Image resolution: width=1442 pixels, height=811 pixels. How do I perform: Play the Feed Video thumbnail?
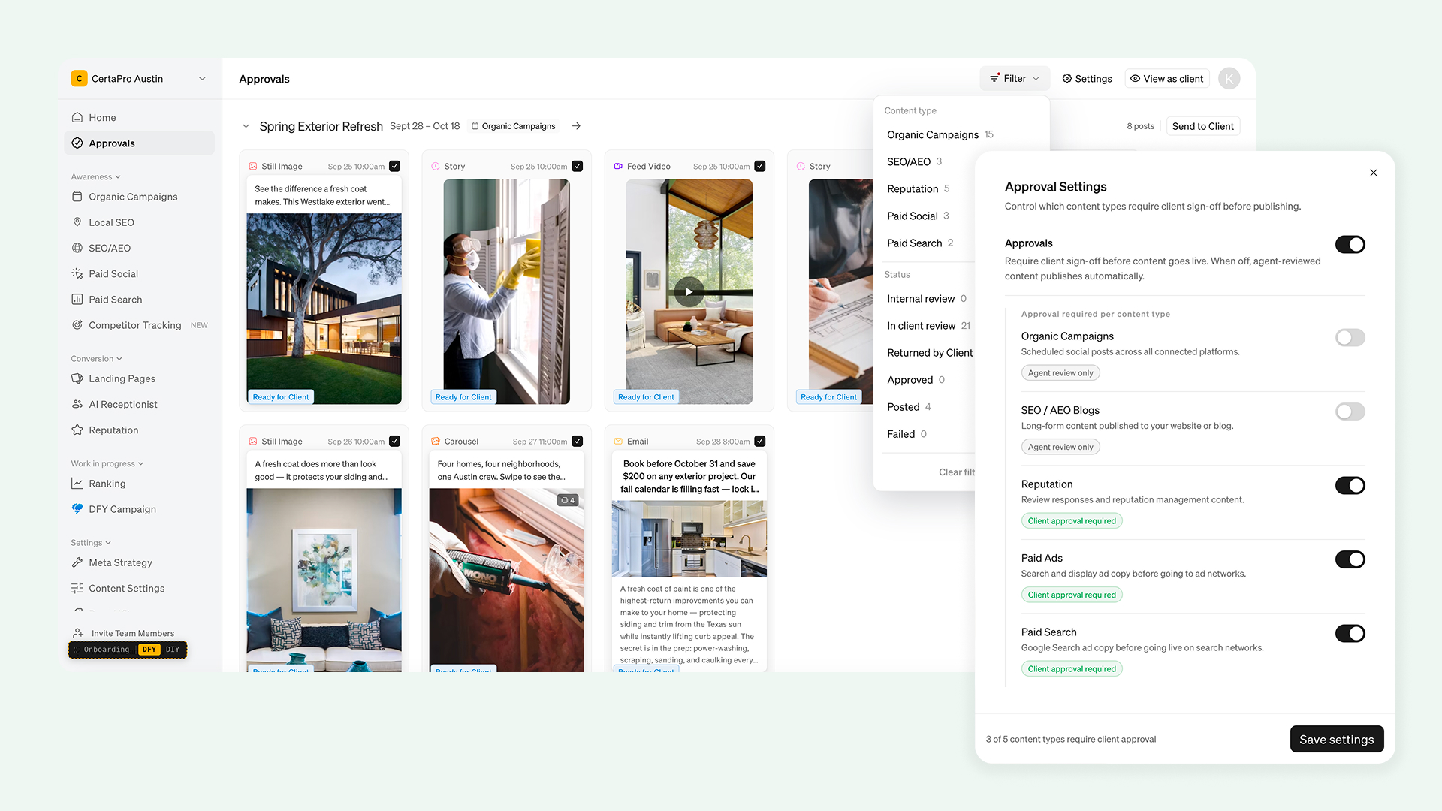point(689,291)
